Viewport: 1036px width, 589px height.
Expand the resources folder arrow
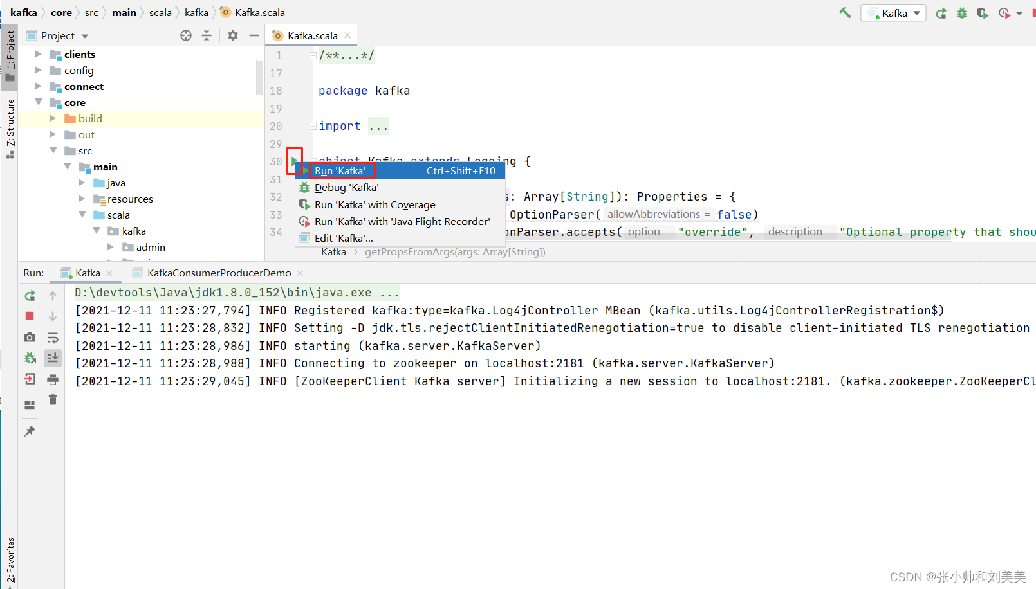[82, 199]
